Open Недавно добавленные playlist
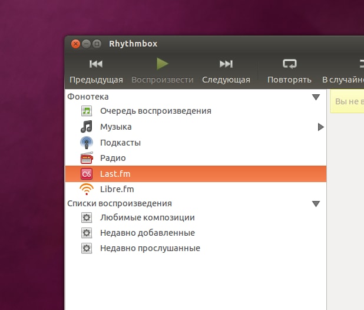Screen dimensions: 364x310 [196, 233]
